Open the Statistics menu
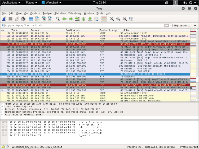This screenshot has width=199, height=149. tap(60, 13)
